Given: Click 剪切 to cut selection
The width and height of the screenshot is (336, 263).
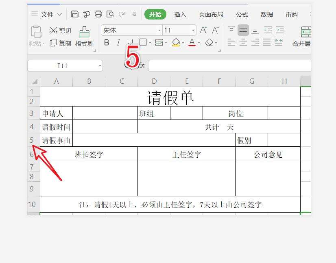Looking at the screenshot, I should (x=60, y=30).
